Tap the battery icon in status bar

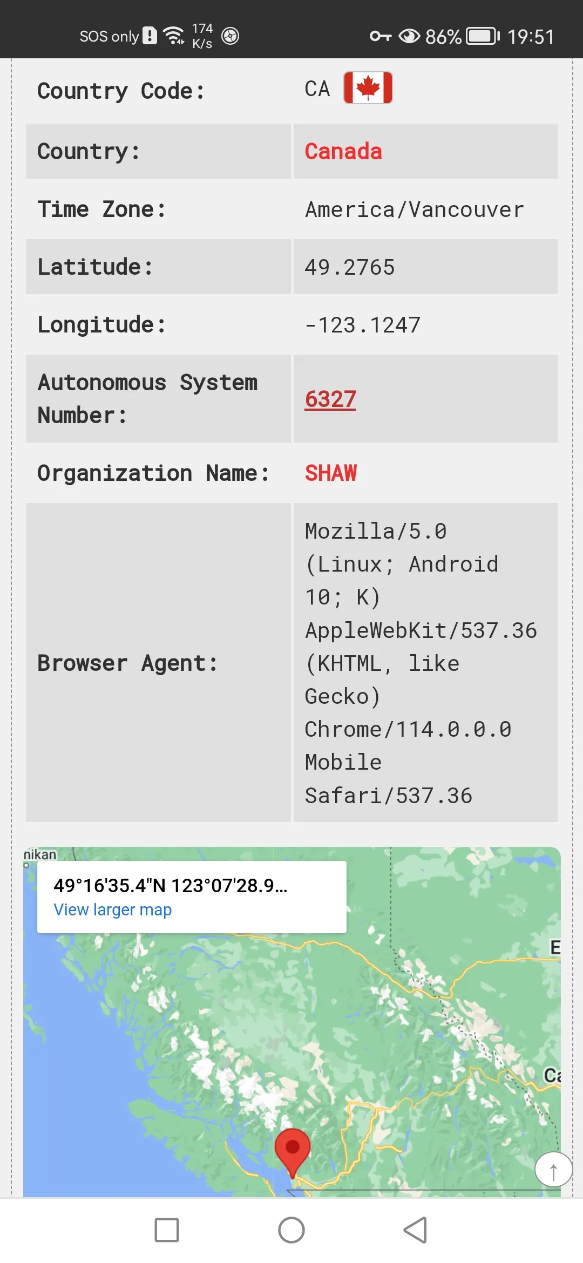pyautogui.click(x=483, y=36)
